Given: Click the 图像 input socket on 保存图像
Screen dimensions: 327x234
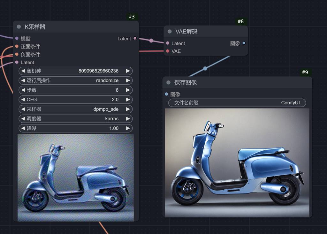Looking at the screenshot, I should click(x=166, y=94).
